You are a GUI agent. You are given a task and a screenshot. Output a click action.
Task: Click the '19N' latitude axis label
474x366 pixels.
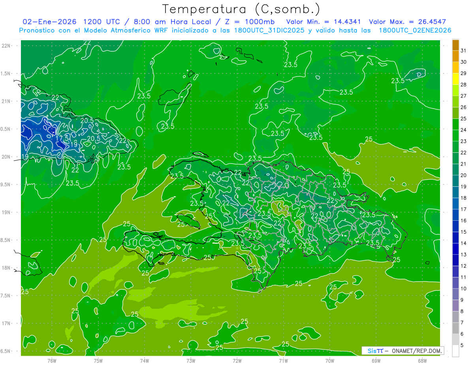pos(6,212)
